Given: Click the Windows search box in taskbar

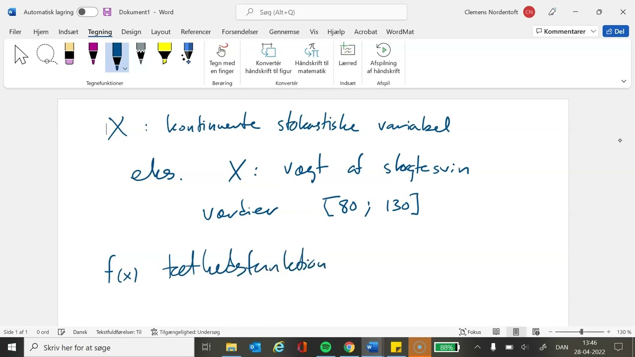Looking at the screenshot, I should click(109, 347).
